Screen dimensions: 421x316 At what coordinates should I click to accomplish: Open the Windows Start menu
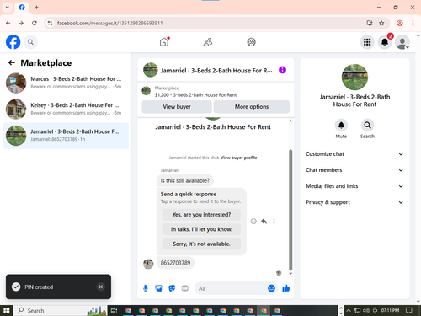(x=7, y=310)
